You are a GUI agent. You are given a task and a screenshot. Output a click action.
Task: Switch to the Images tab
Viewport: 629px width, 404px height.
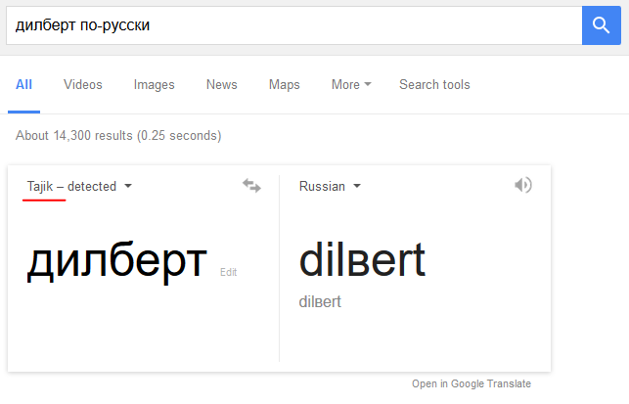154,85
